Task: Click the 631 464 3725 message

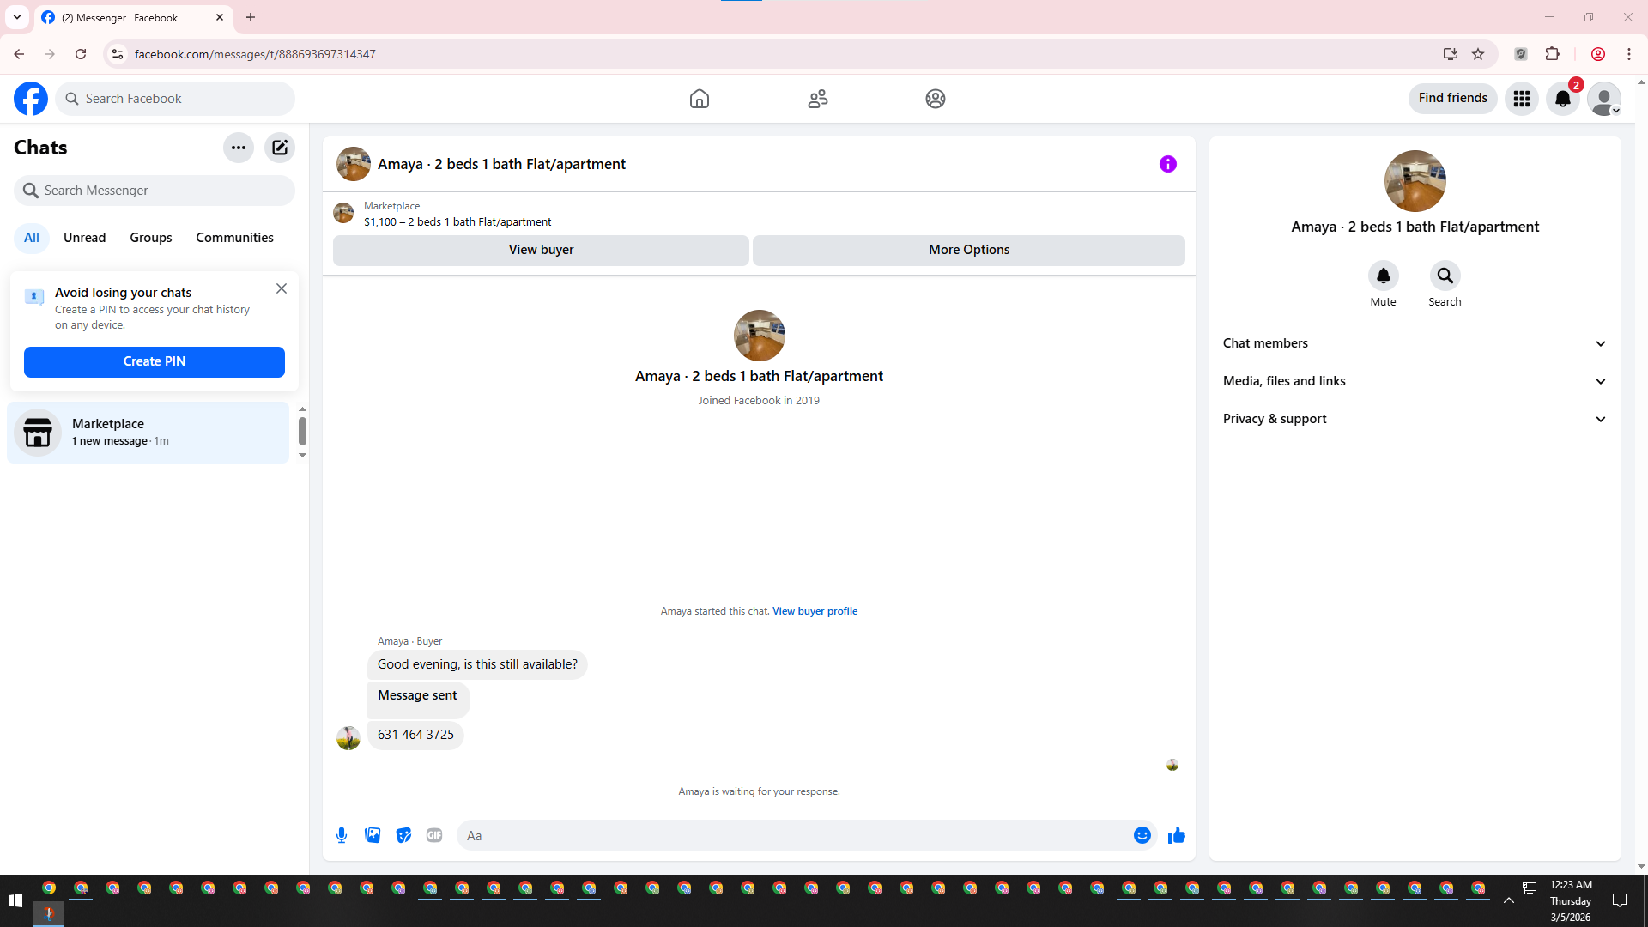Action: coord(415,735)
